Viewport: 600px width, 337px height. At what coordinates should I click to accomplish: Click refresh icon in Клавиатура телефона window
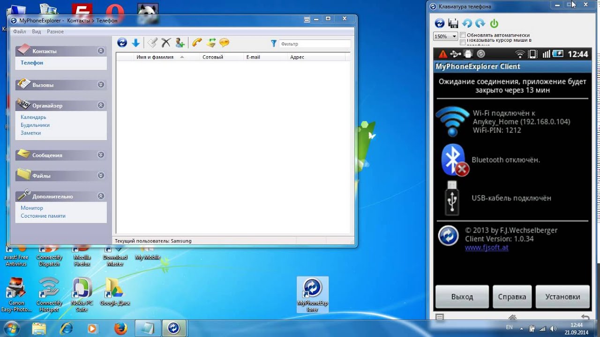coord(439,23)
